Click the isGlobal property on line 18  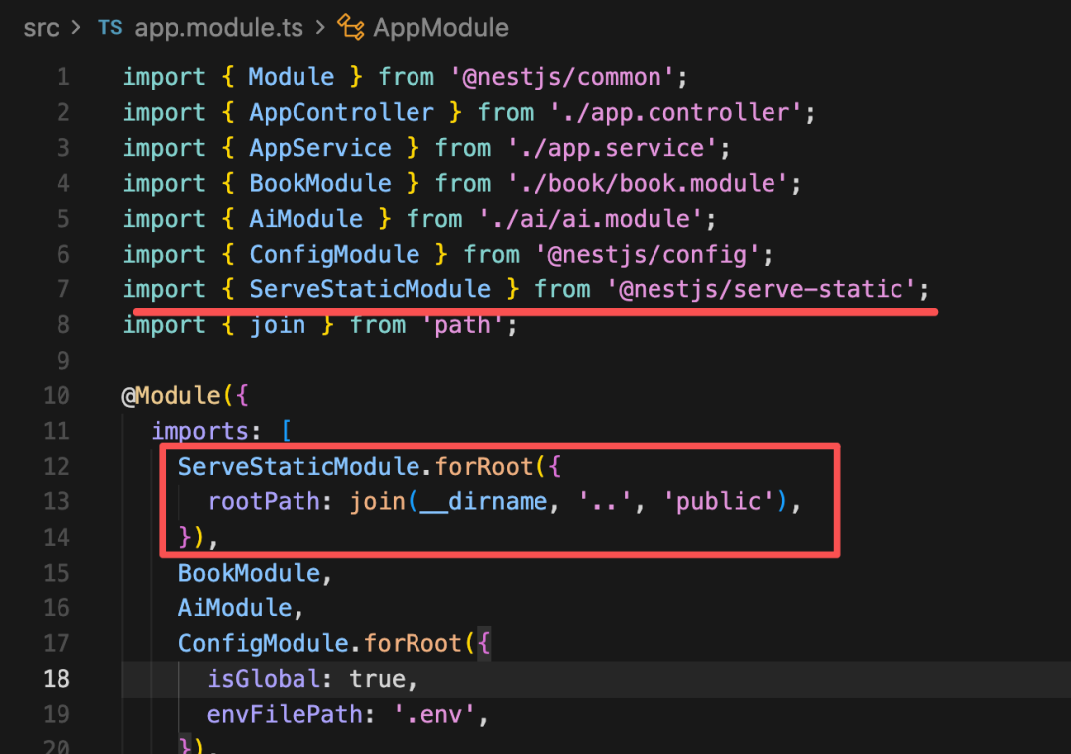(264, 679)
